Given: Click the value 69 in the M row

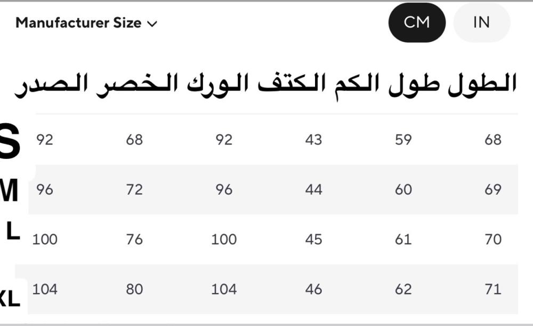Looking at the screenshot, I should pos(493,189).
